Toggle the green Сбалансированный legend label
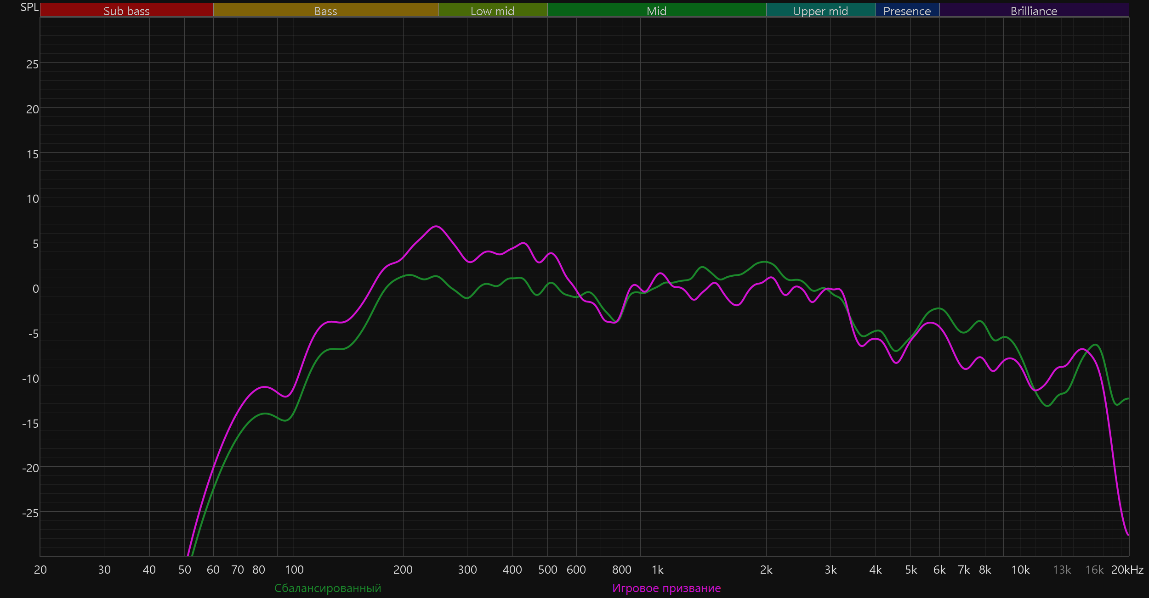 click(328, 588)
